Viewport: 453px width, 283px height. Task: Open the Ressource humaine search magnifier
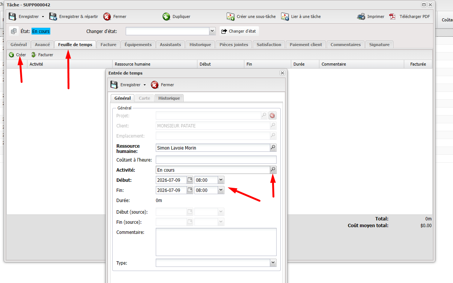coord(273,148)
